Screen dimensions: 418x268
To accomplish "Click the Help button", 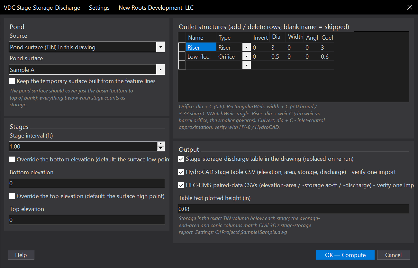I will 21,255.
